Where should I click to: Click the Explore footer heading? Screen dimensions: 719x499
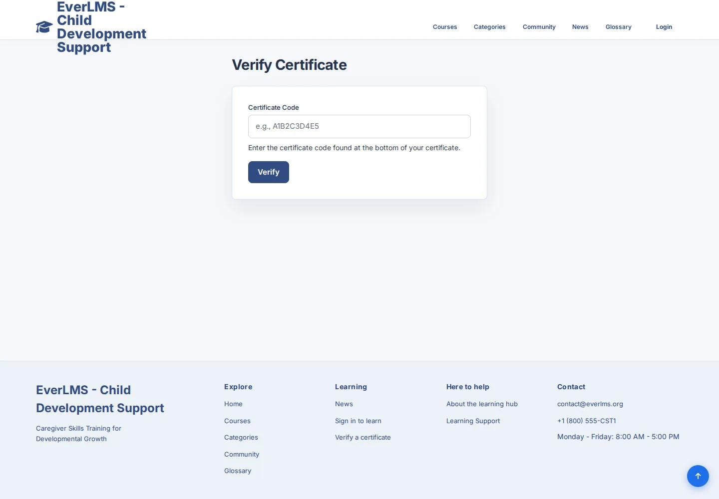(x=238, y=387)
